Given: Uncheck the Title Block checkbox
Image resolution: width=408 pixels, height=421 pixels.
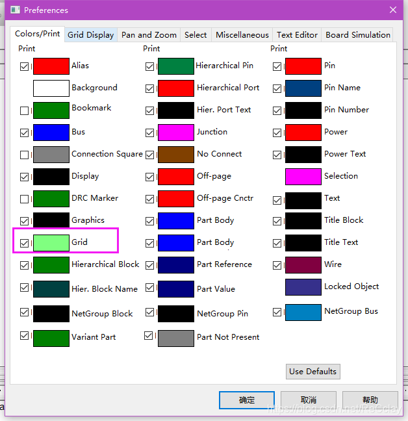Looking at the screenshot, I should 277,221.
